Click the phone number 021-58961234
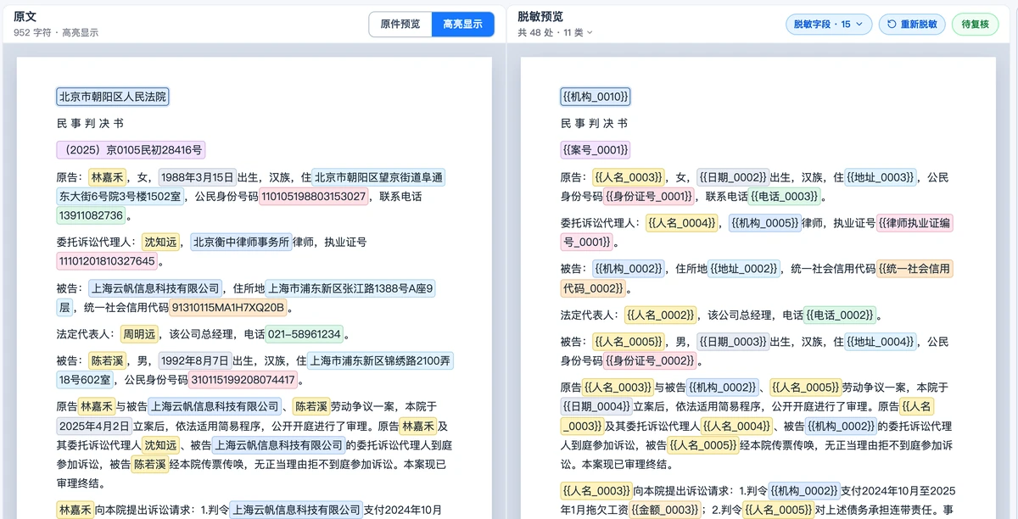 coord(305,334)
